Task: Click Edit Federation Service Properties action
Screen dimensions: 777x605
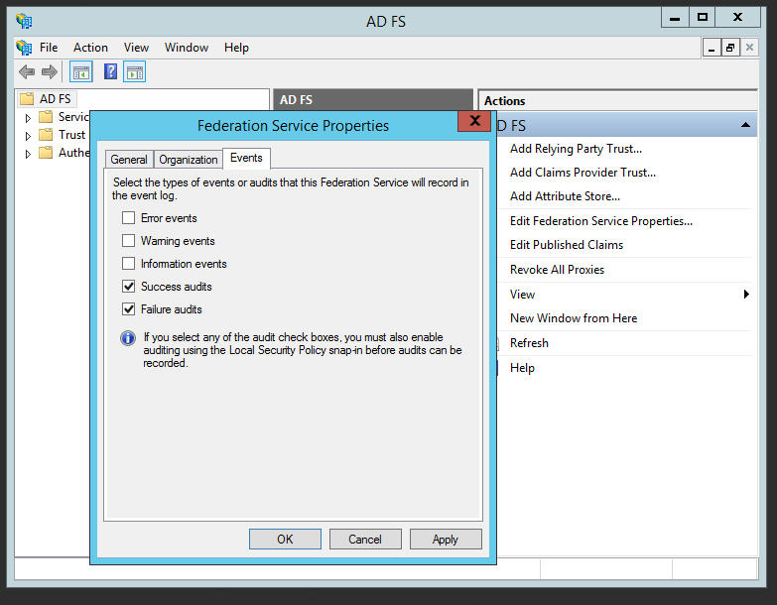Action: click(x=601, y=221)
